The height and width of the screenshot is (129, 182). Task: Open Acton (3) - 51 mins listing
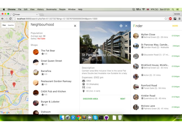(x=156, y=77)
